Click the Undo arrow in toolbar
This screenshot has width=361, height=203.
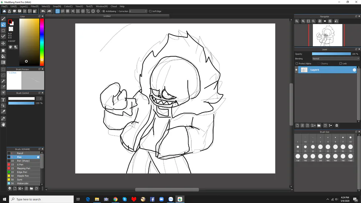[43, 11]
